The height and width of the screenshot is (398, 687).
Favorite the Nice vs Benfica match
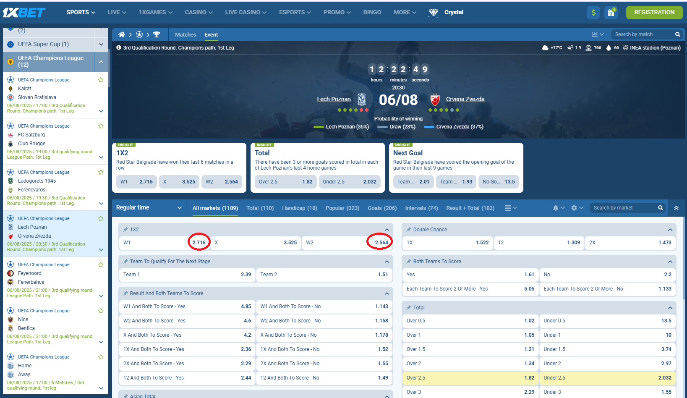101,311
